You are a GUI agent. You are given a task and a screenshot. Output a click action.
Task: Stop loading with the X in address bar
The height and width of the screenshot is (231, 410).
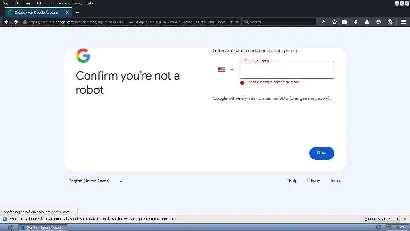click(237, 22)
